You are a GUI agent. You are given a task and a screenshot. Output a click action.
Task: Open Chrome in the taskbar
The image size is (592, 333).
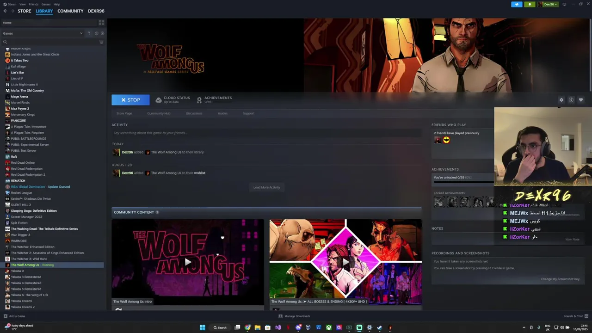247,327
